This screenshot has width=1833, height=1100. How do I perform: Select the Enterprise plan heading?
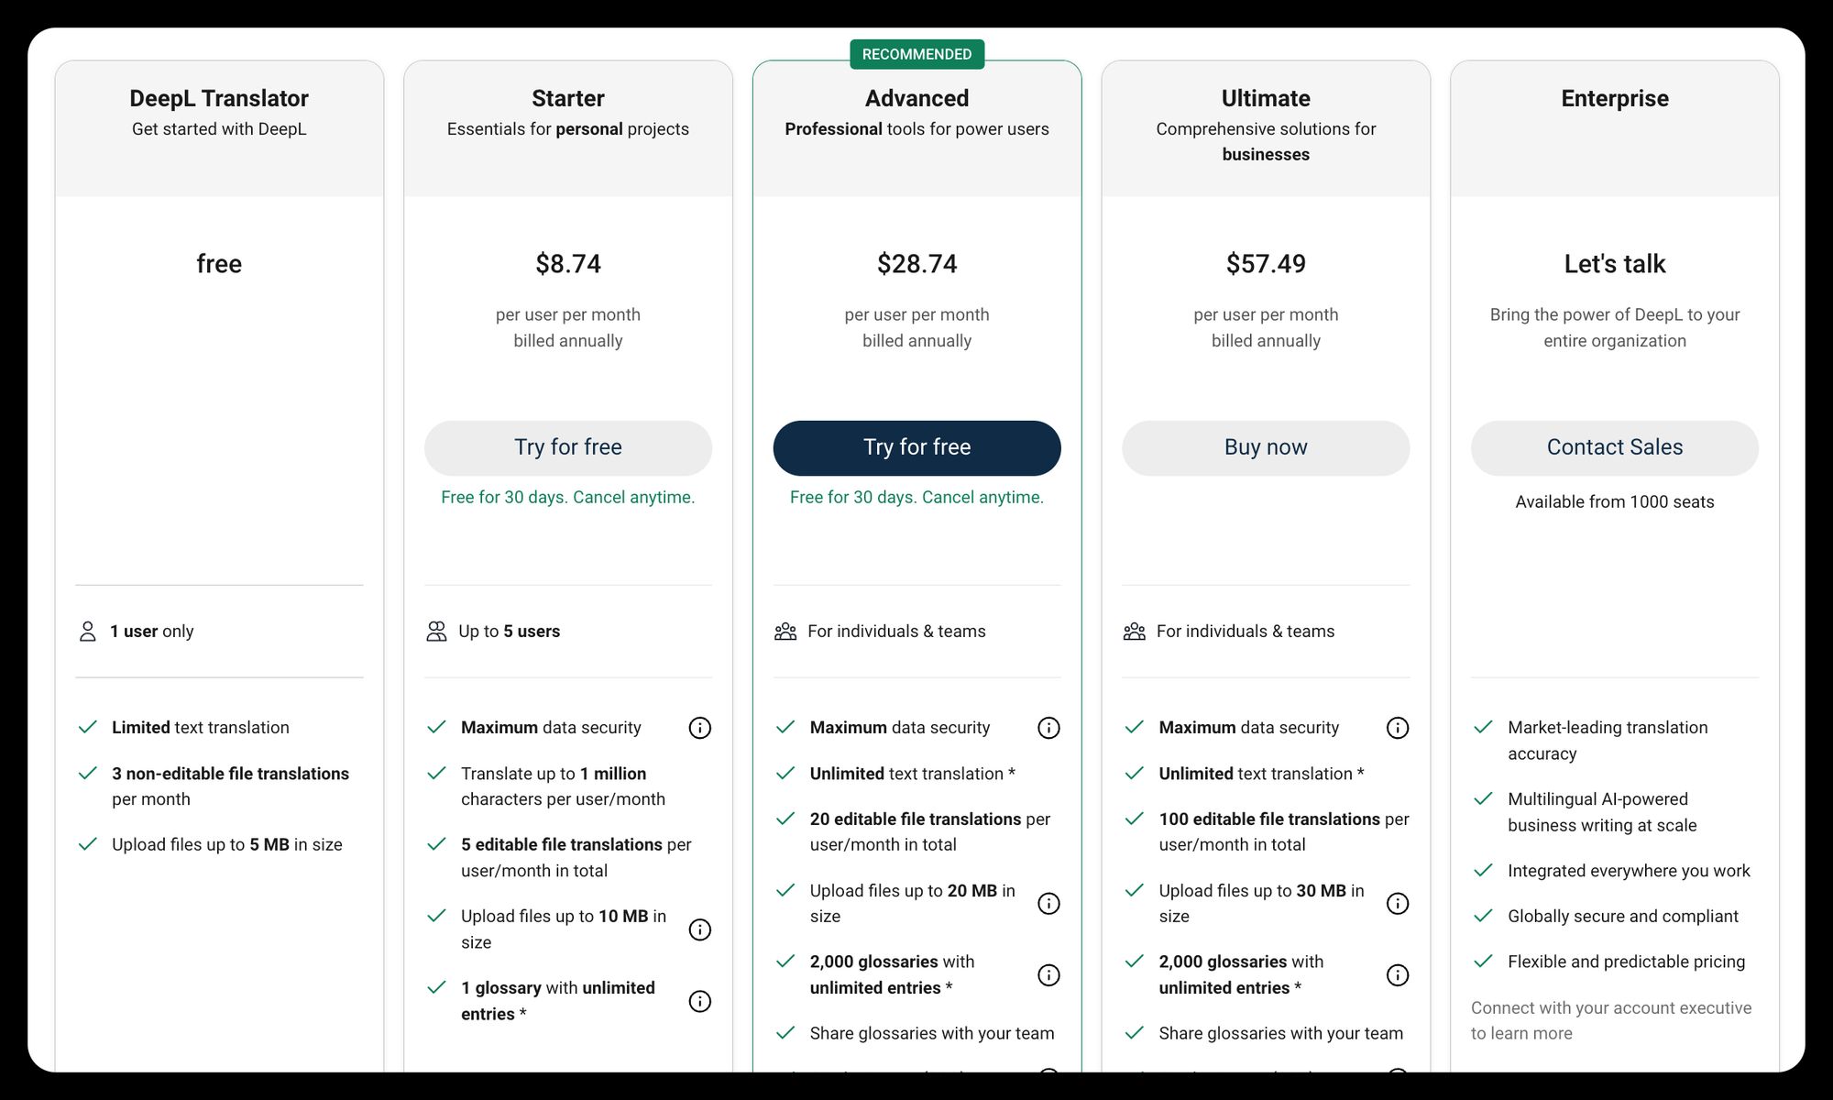click(x=1615, y=99)
